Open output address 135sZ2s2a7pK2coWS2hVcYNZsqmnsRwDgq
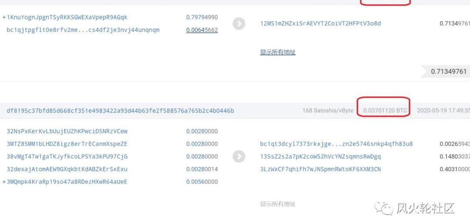Viewport: 470px width, 216px height. pyautogui.click(x=320, y=157)
